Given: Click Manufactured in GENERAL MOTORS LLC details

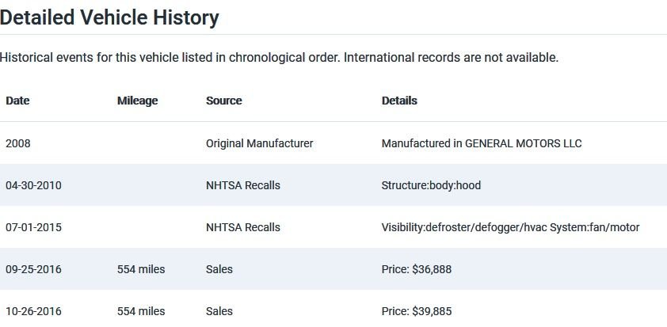Looking at the screenshot, I should pos(481,143).
